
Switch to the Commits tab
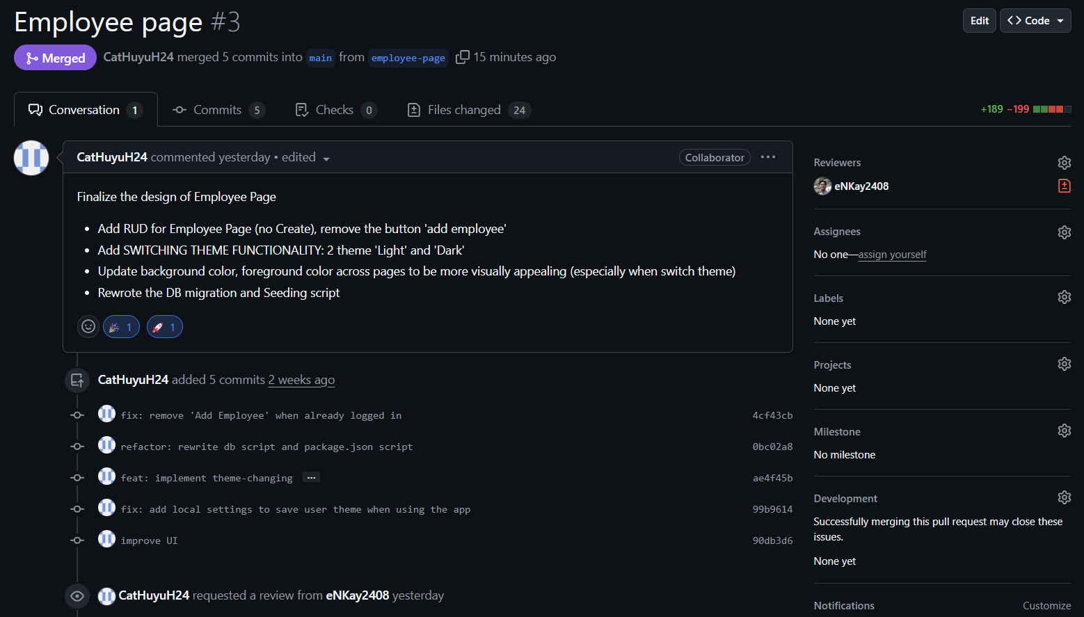(x=216, y=109)
